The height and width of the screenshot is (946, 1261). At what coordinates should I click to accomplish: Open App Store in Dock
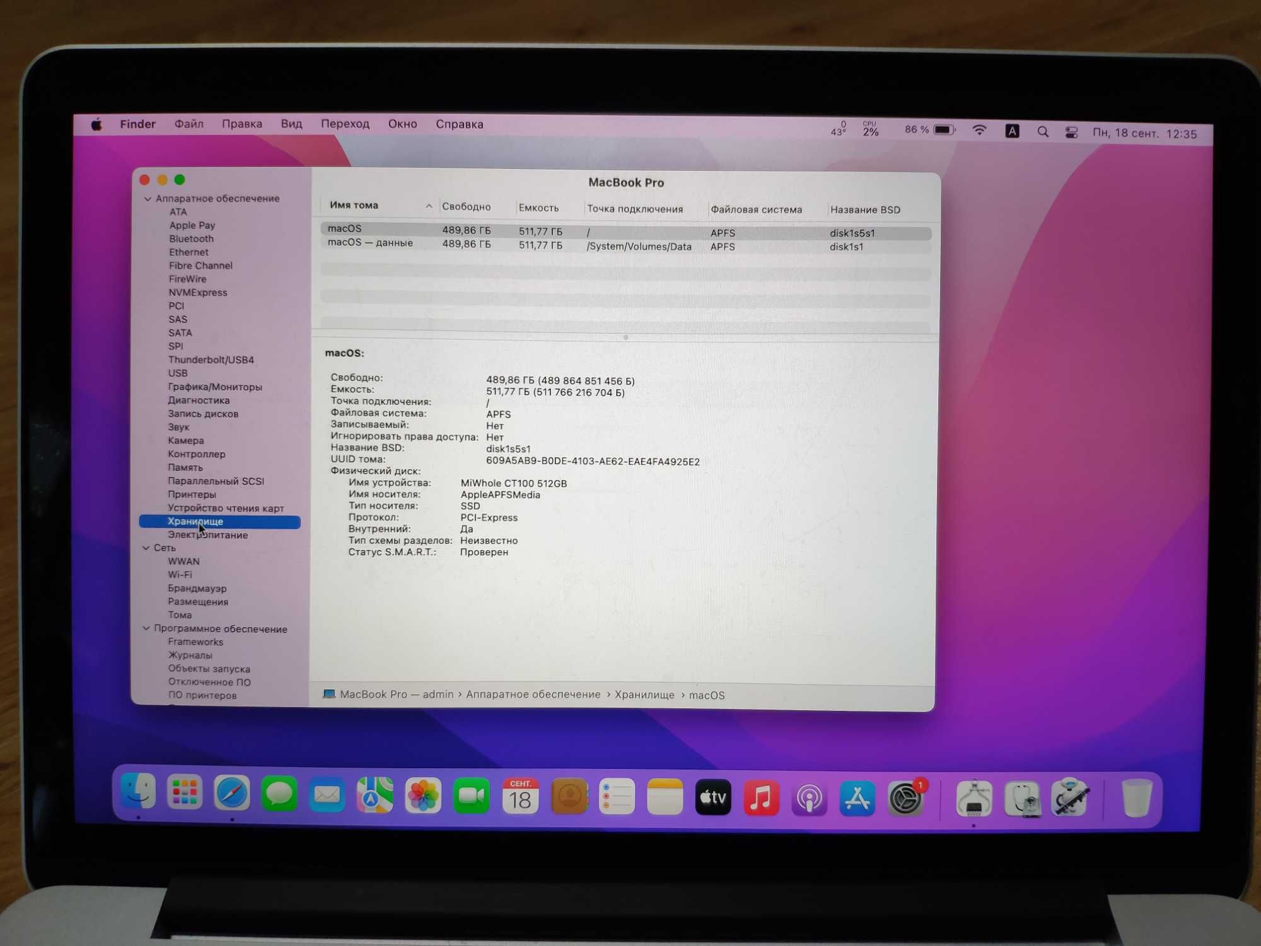857,799
